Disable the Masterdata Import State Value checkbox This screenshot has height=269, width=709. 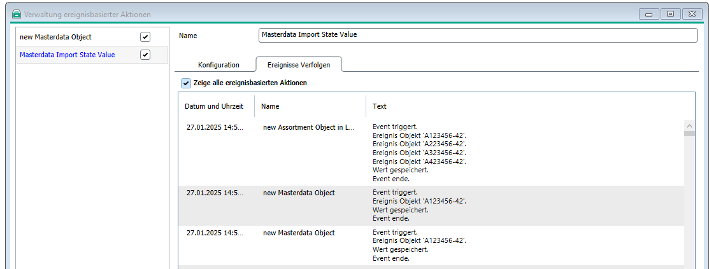[145, 55]
